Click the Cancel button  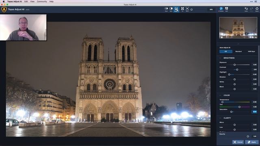point(238,142)
